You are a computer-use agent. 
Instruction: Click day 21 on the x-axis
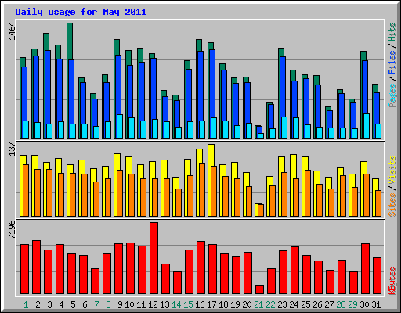click(x=258, y=304)
